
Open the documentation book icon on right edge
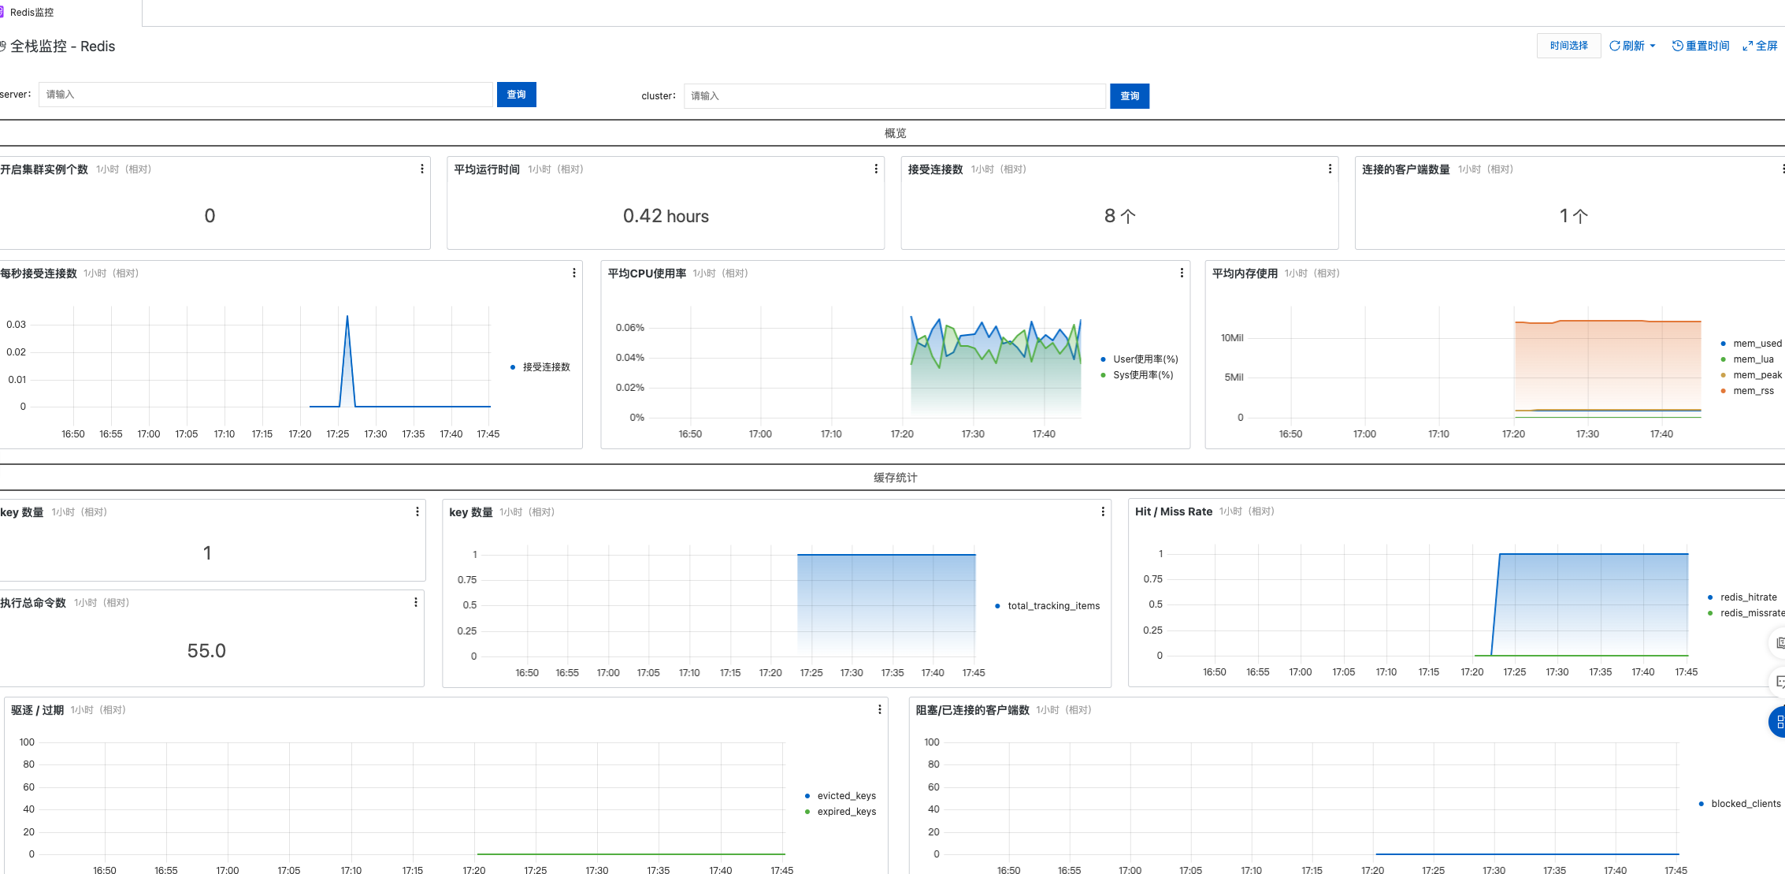click(x=1779, y=642)
